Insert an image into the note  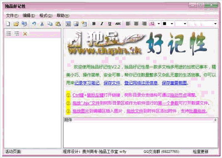[x=76, y=24]
